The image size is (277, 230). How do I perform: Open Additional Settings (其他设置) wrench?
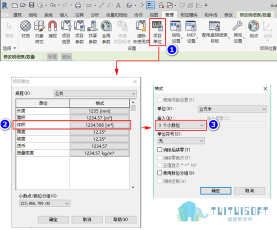coord(238,32)
